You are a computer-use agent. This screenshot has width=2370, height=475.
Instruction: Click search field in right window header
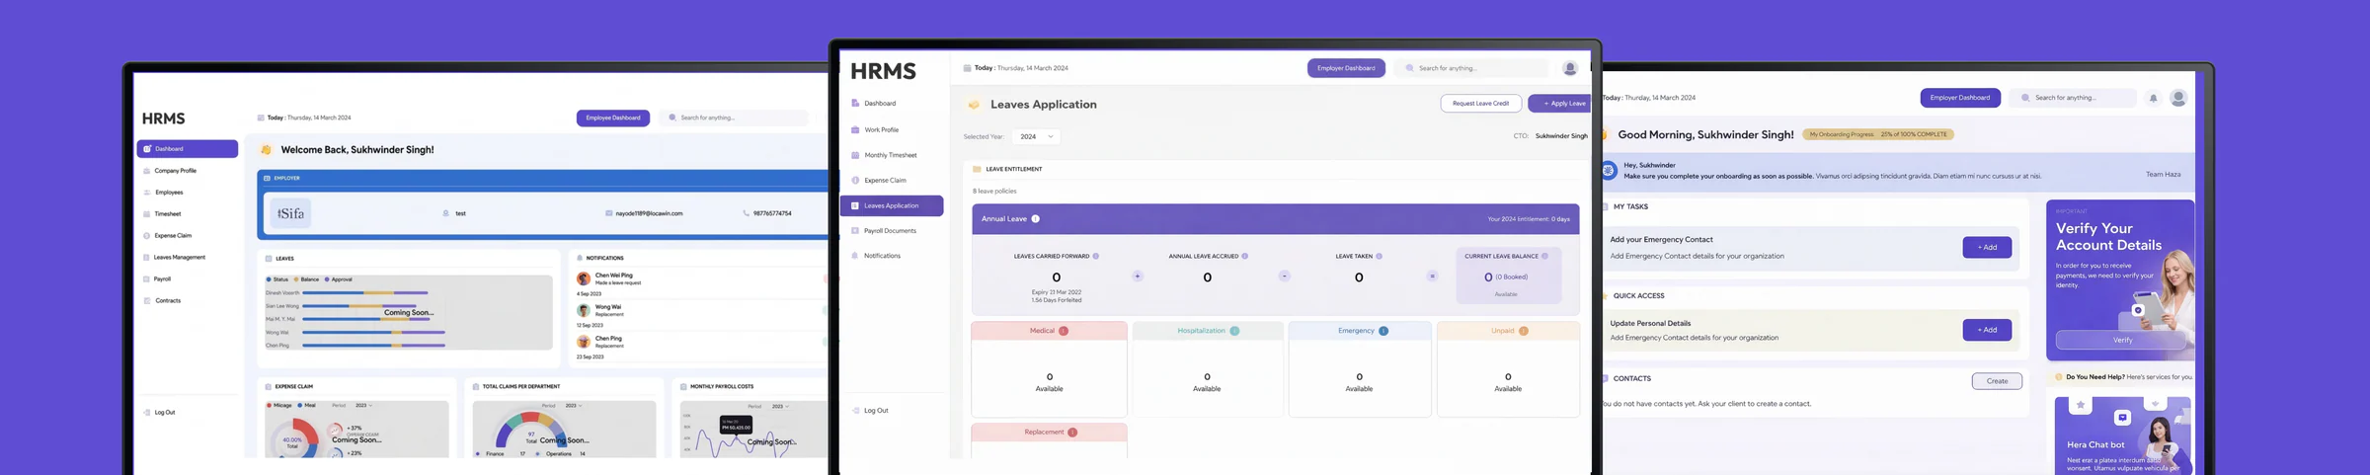(x=2072, y=98)
